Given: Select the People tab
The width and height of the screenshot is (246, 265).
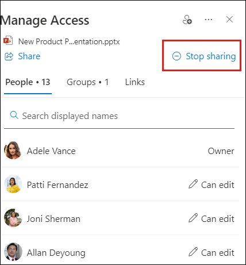Looking at the screenshot, I should click(x=28, y=82).
